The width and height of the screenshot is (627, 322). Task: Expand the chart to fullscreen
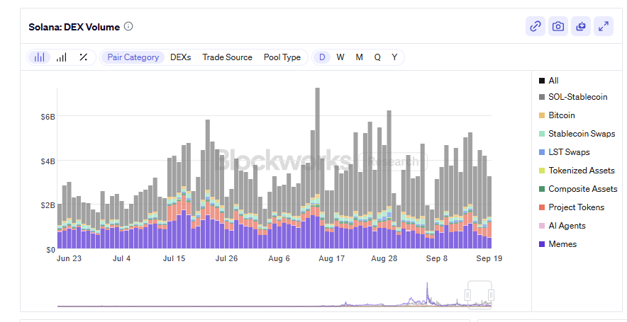click(604, 27)
